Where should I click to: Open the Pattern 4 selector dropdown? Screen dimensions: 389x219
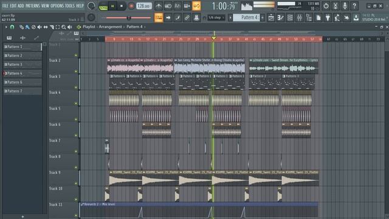(246, 18)
